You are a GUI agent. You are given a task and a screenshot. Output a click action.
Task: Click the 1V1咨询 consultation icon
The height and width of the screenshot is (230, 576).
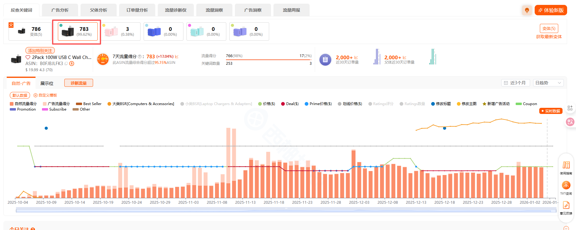pyautogui.click(x=566, y=185)
